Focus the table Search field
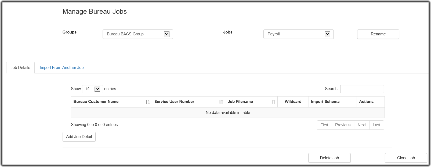This screenshot has width=431, height=167. (x=362, y=89)
